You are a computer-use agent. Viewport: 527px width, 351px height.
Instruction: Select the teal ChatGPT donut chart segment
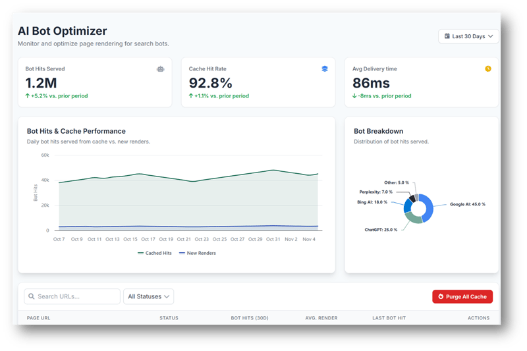pyautogui.click(x=412, y=218)
